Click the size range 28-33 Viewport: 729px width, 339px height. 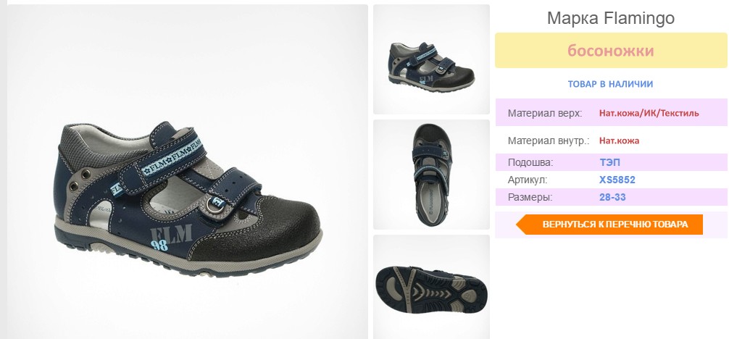(612, 197)
